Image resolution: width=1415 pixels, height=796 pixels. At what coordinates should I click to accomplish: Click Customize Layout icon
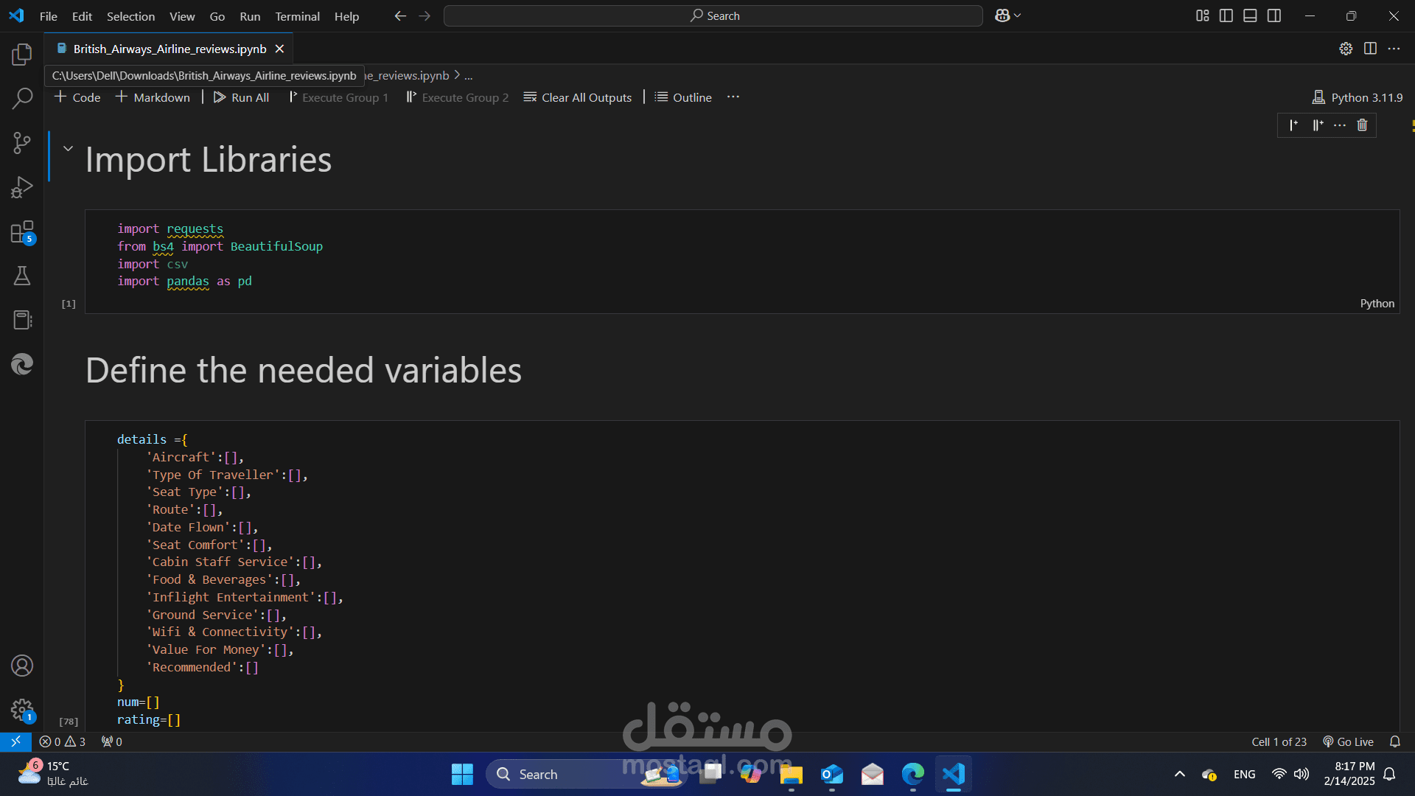pyautogui.click(x=1203, y=15)
